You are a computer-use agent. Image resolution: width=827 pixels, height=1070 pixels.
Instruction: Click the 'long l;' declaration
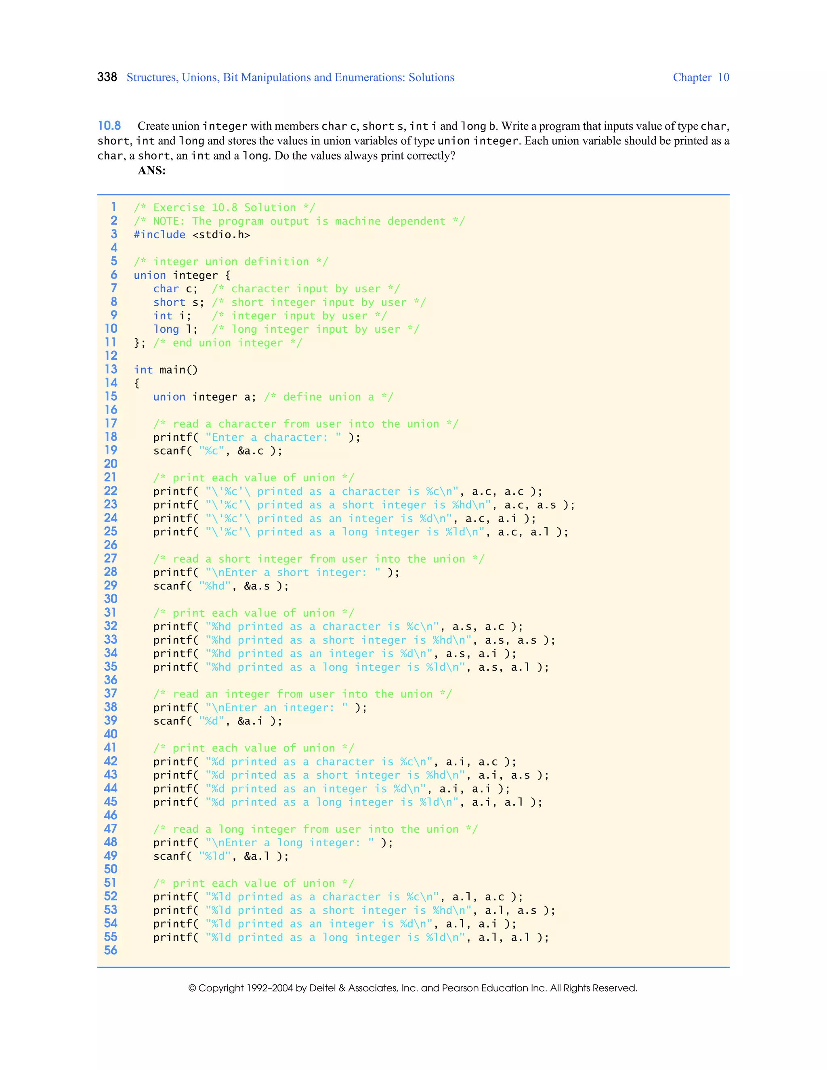[x=175, y=329]
